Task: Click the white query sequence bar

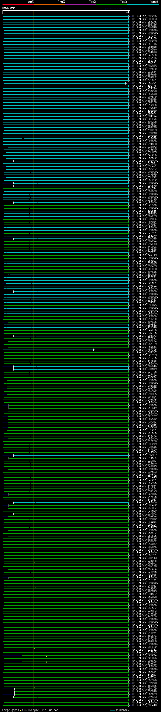Action: coord(66,11)
